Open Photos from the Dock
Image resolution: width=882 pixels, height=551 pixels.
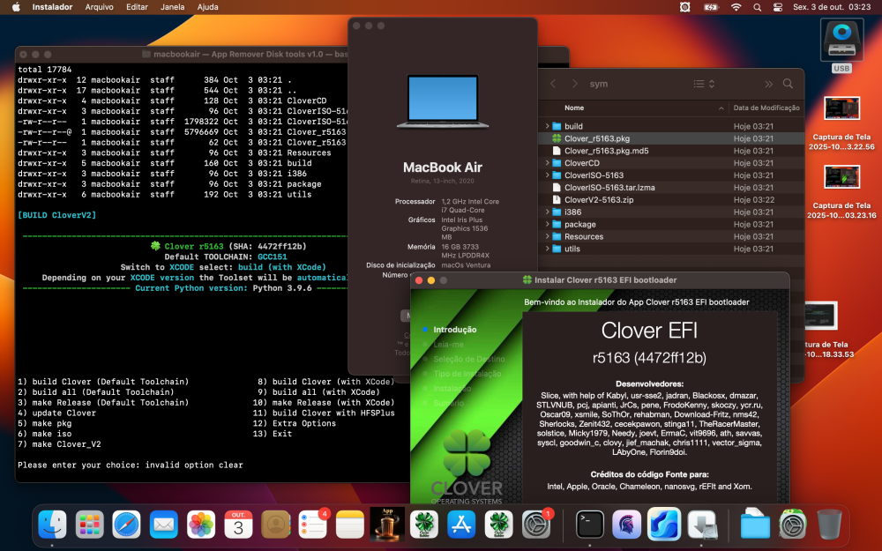(x=201, y=525)
